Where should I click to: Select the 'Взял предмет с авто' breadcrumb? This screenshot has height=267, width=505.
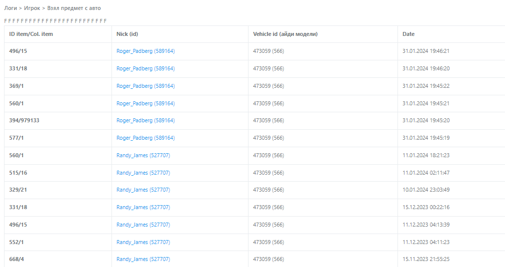pos(74,8)
